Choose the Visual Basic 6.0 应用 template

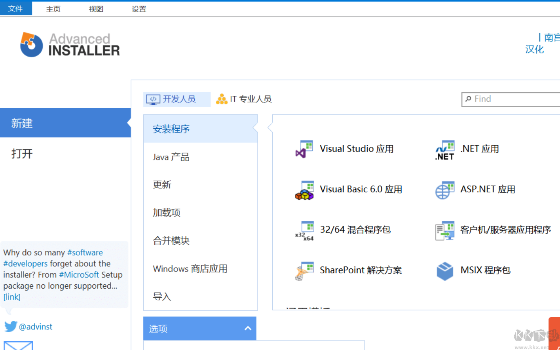[361, 189]
